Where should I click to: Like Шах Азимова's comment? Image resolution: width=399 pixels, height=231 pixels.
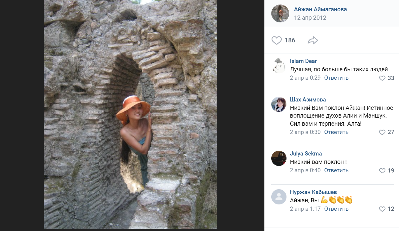point(382,132)
